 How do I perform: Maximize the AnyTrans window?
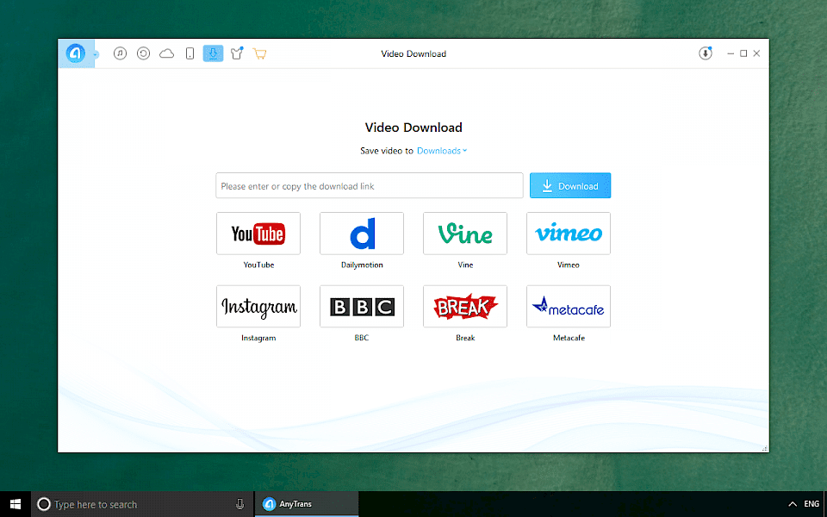pyautogui.click(x=743, y=53)
